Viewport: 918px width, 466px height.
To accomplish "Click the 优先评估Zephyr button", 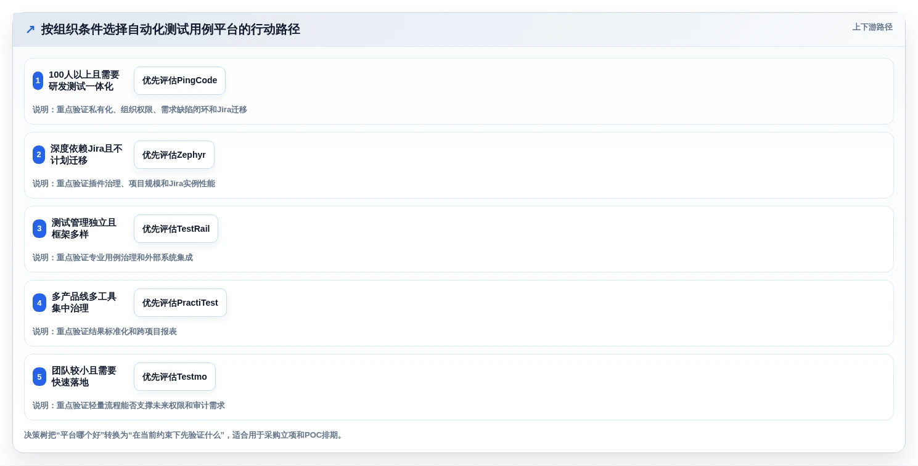I will click(174, 155).
